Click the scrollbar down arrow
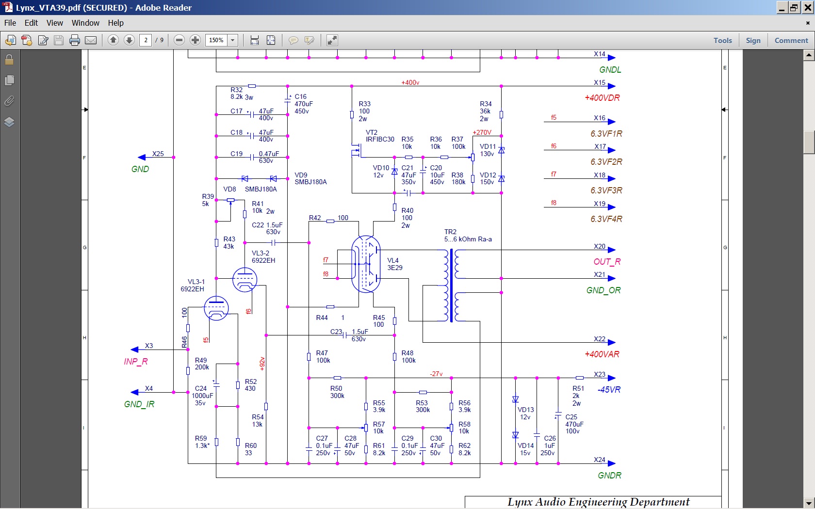The width and height of the screenshot is (815, 509). pyautogui.click(x=809, y=503)
